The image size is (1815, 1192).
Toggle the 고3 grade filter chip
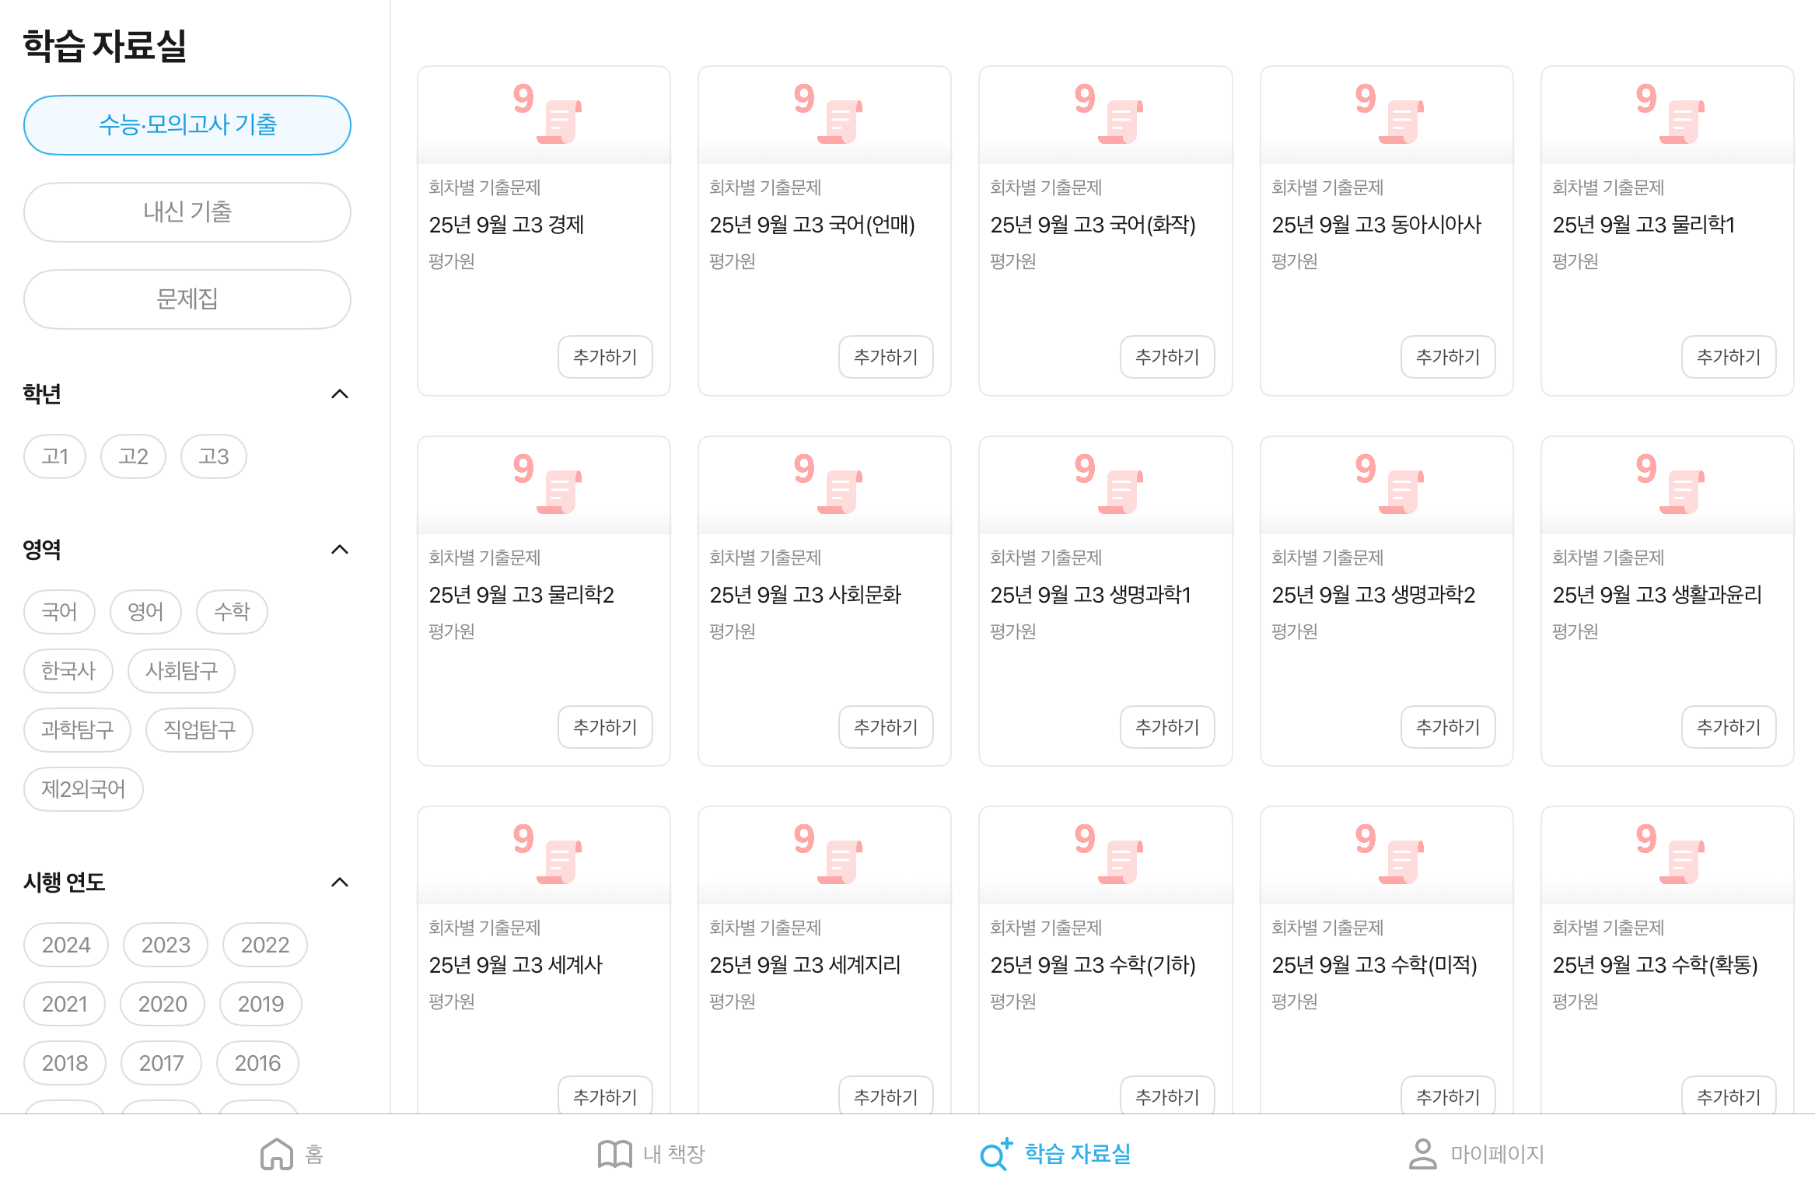click(x=214, y=456)
